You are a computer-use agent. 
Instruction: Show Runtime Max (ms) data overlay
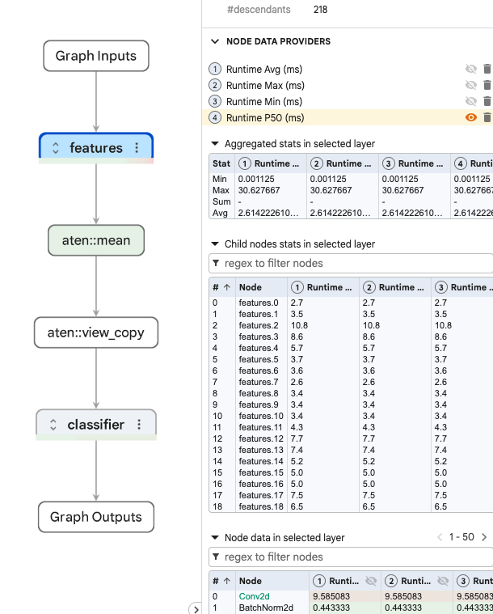[x=470, y=86]
